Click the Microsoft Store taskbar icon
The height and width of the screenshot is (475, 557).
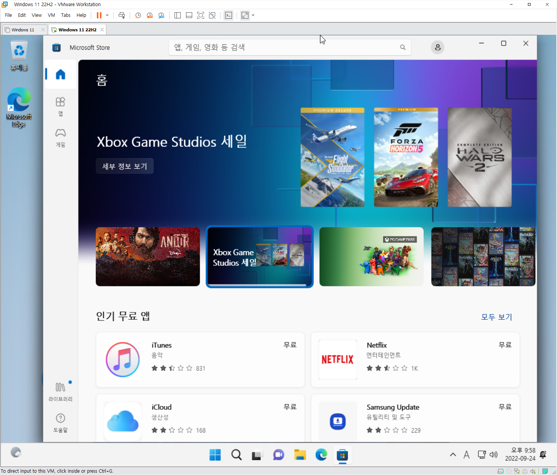(x=342, y=455)
